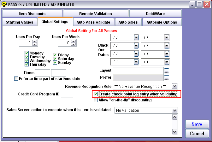Open the Auto Sales tab
Image resolution: width=212 pixels, height=142 pixels.
[x=128, y=22]
